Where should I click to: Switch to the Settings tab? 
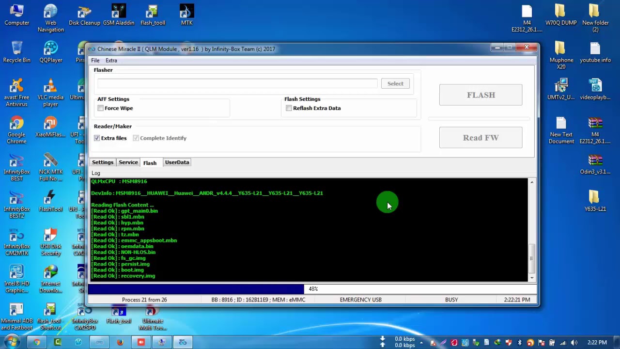[x=103, y=162]
